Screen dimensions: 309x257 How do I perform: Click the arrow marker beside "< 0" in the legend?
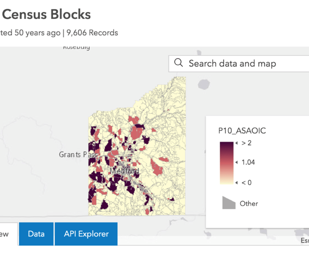tap(236, 182)
